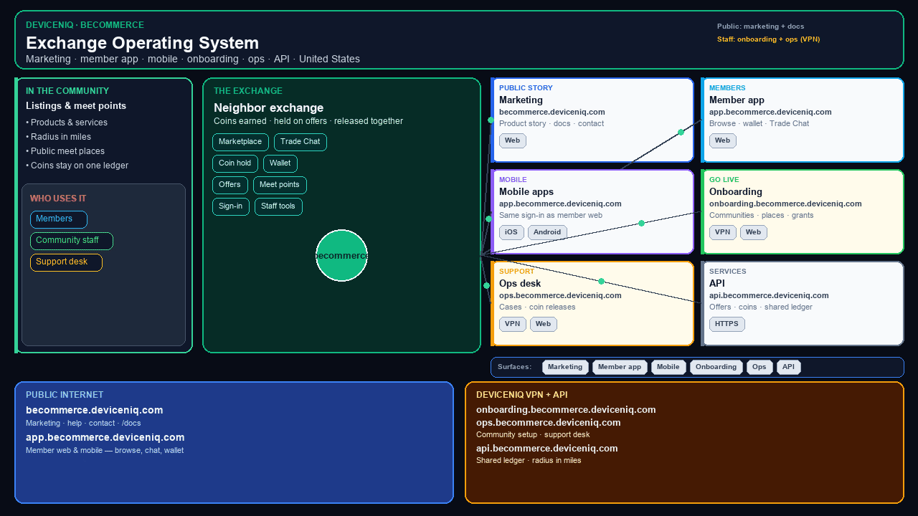Screen dimensions: 918x516
Task: Select the Members user pill
Action: tap(59, 219)
